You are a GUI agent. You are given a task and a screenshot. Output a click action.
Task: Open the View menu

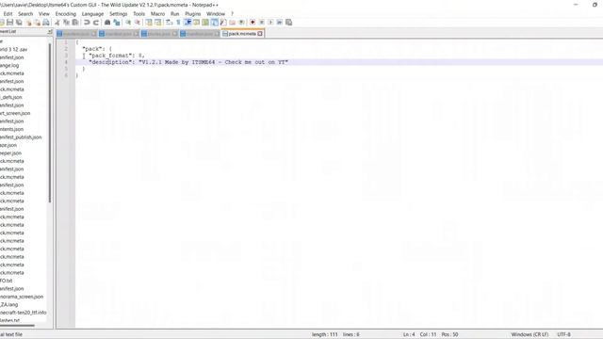tap(44, 14)
